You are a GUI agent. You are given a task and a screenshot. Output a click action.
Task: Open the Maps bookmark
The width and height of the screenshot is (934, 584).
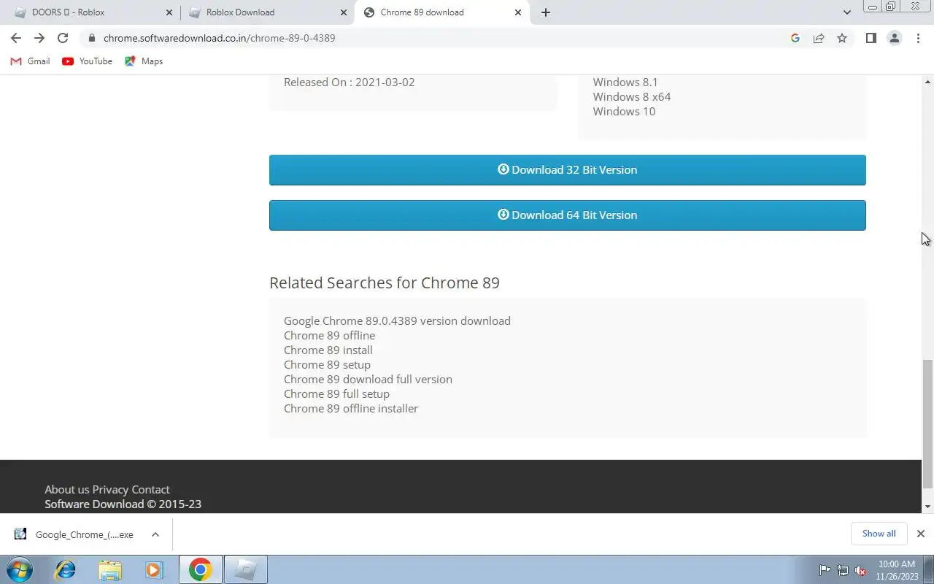(x=144, y=61)
